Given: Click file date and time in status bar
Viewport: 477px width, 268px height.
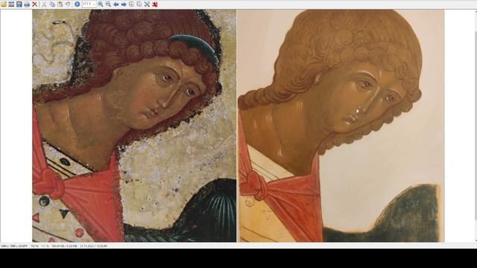Looking at the screenshot, I should (93, 246).
